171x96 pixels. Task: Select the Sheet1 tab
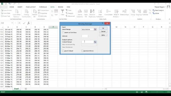(x=17, y=89)
